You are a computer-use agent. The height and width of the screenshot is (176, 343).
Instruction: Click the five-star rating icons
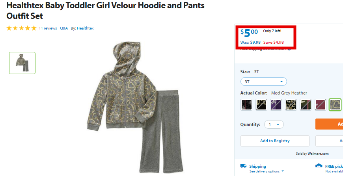tap(21, 28)
